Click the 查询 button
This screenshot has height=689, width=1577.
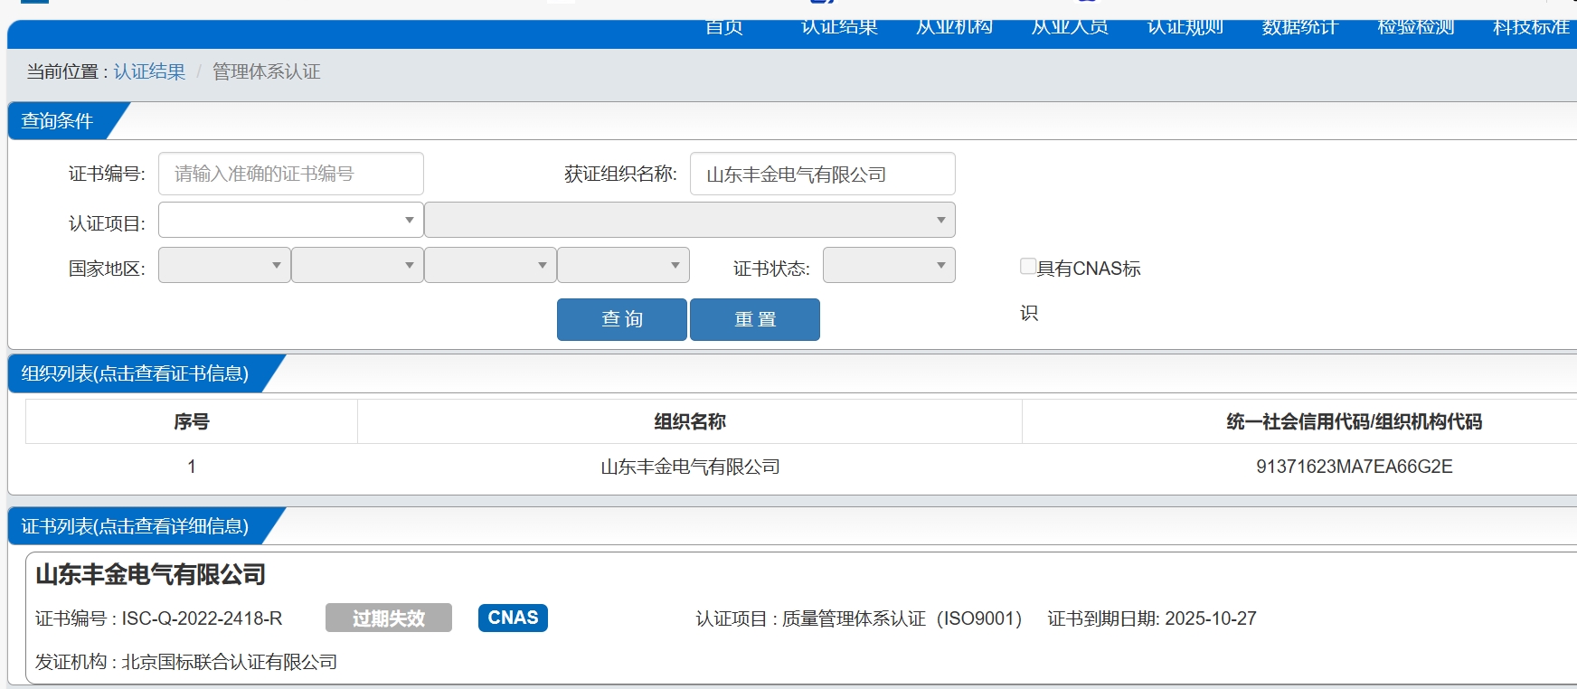[x=622, y=319]
